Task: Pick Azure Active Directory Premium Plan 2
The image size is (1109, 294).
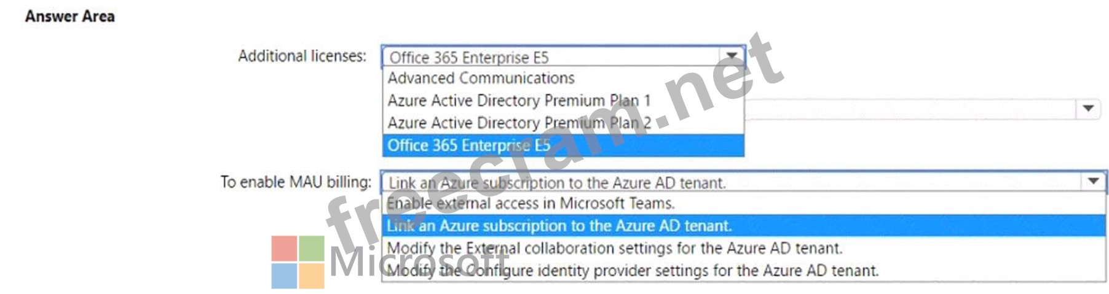Action: [519, 123]
